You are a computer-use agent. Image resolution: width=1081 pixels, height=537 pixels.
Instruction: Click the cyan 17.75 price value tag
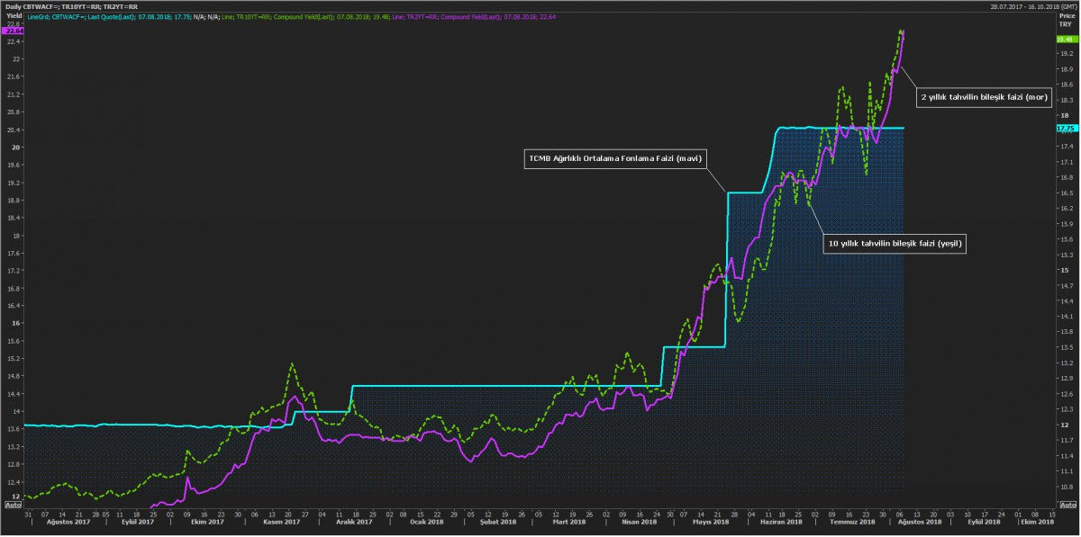point(1065,130)
